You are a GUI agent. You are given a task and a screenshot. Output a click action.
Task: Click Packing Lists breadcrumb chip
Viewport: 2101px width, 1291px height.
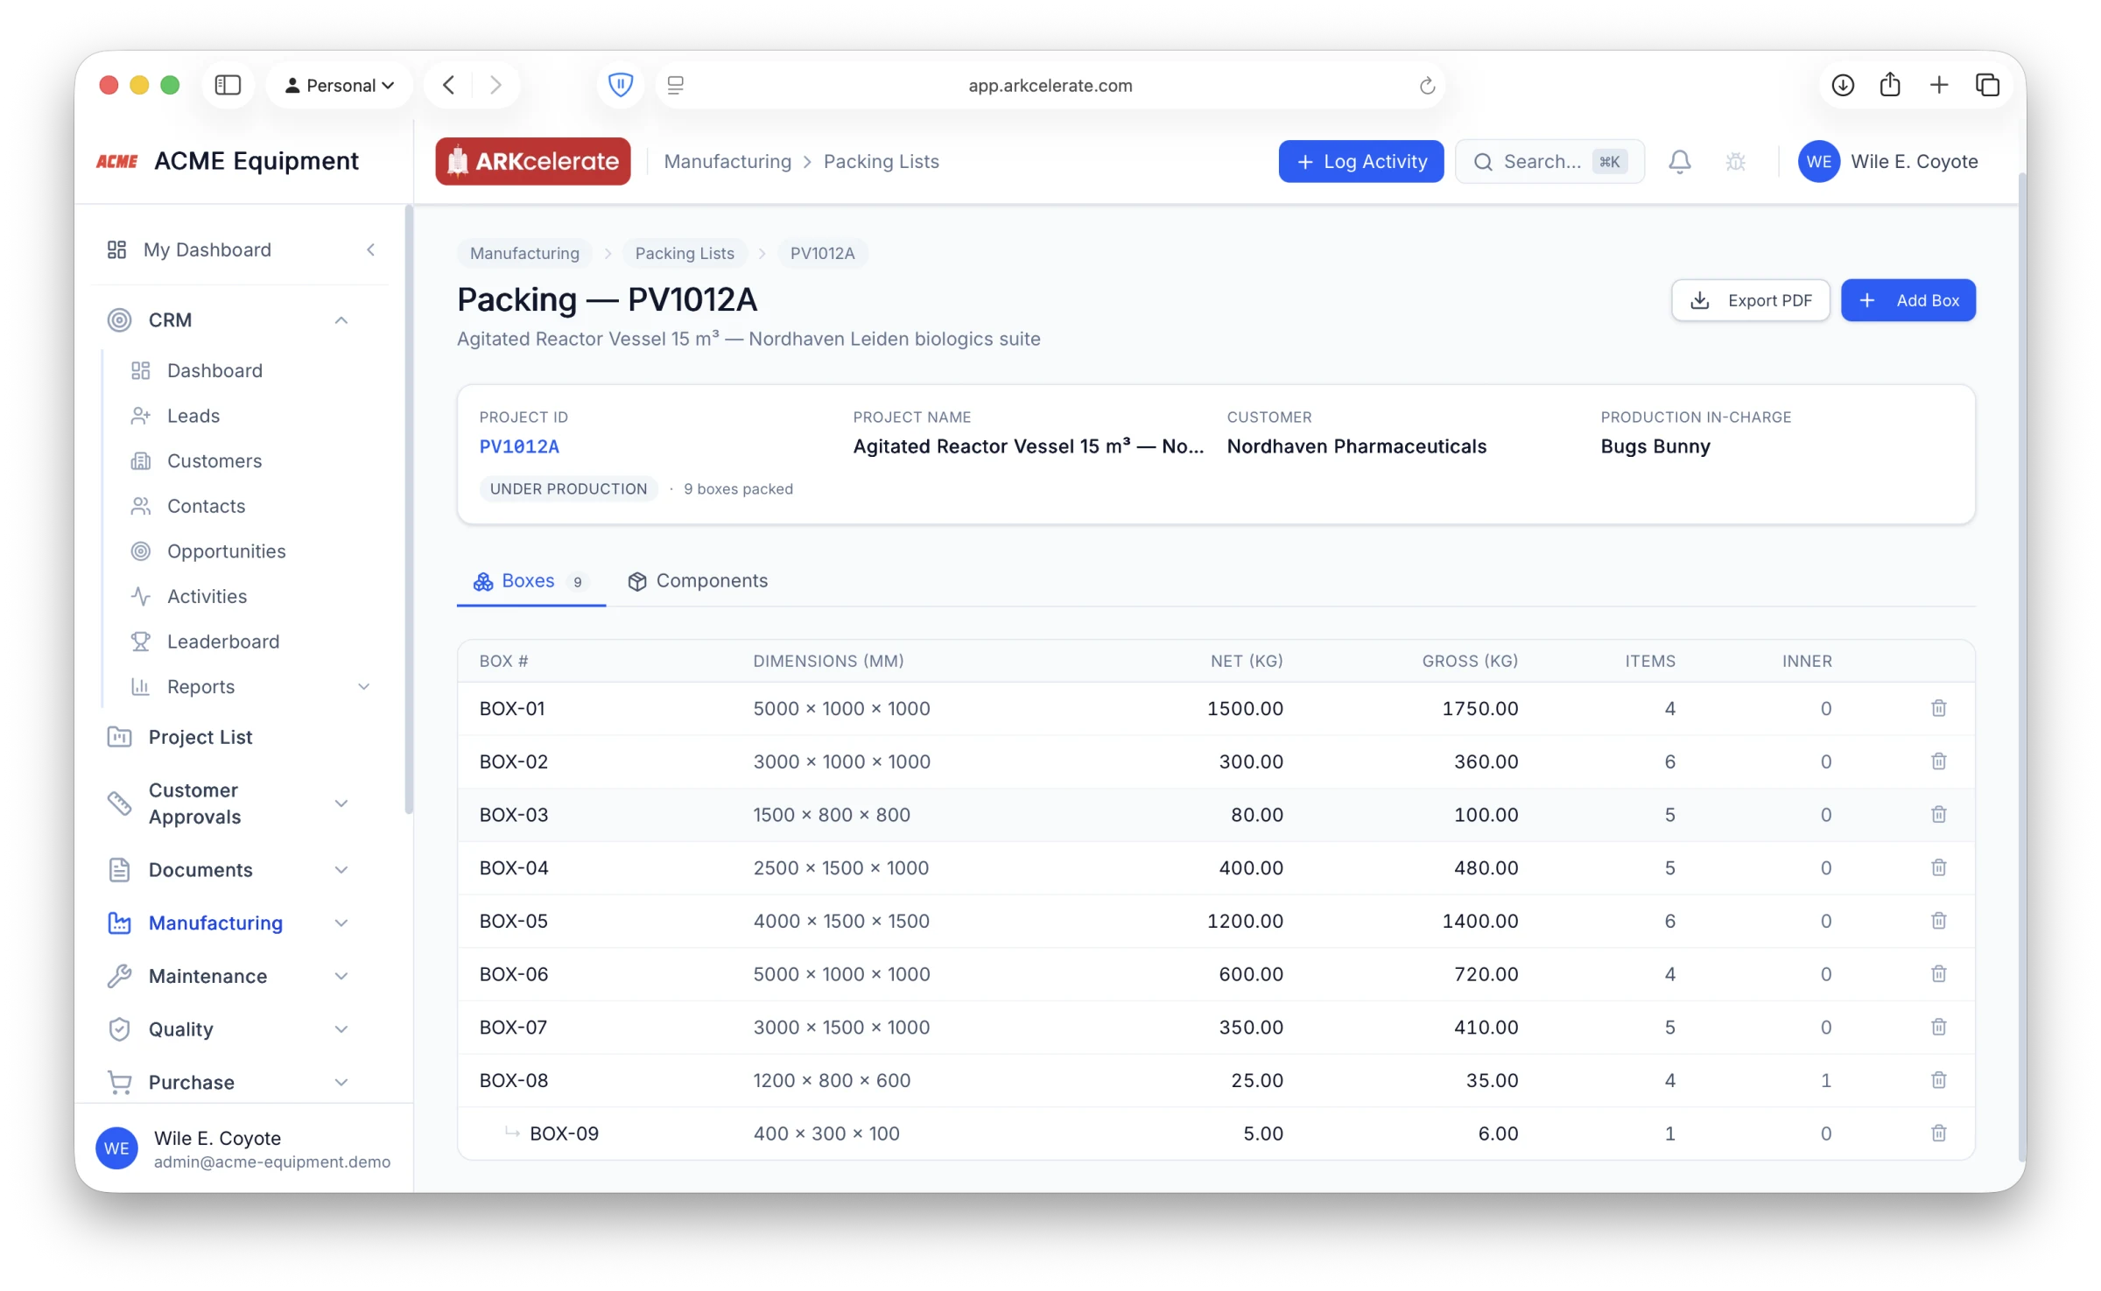click(x=685, y=254)
